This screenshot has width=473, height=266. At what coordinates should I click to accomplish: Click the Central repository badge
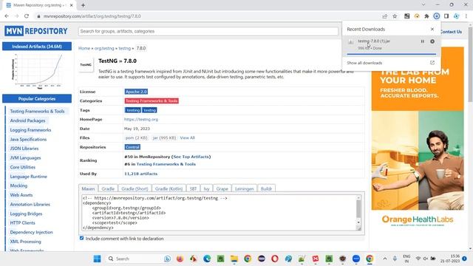(132, 147)
